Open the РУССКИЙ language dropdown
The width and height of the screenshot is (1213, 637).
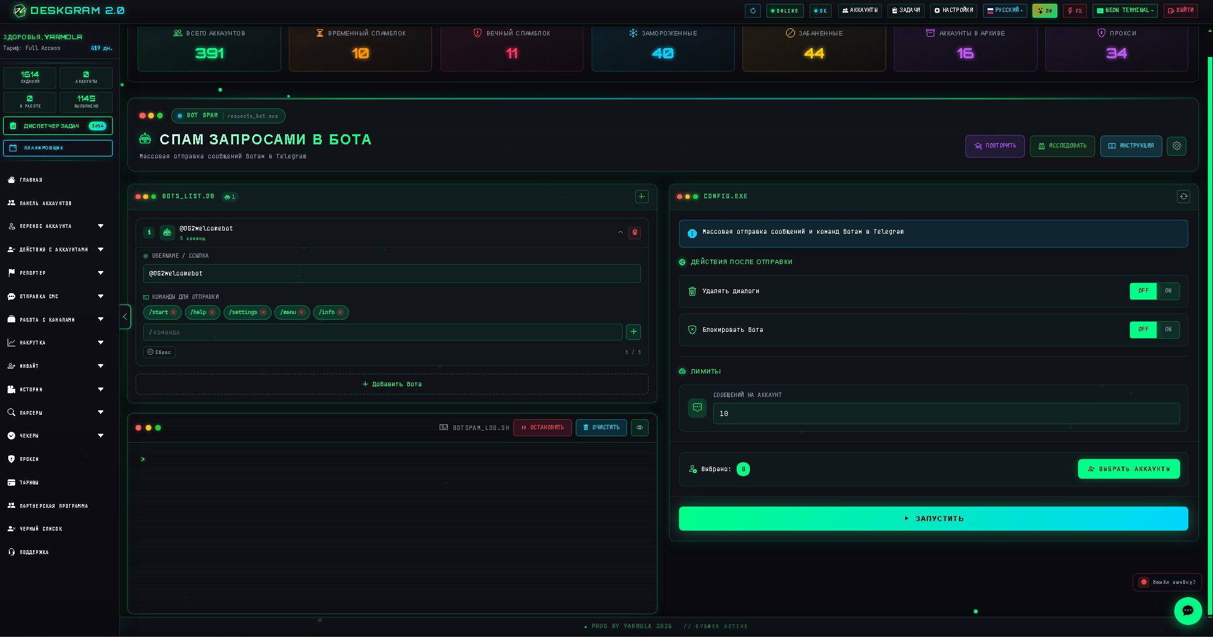coord(1005,11)
